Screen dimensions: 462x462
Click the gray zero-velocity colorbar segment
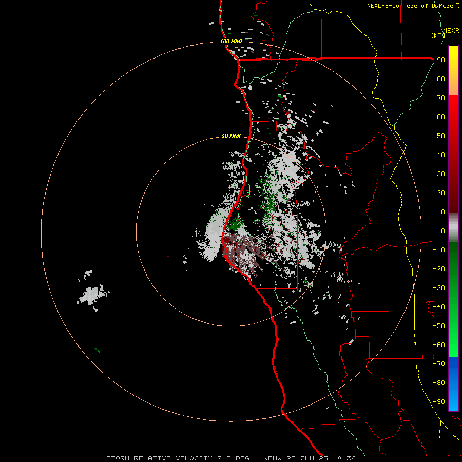453,227
